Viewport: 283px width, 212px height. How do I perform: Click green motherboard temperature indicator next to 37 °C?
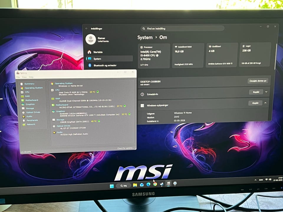(x=124, y=106)
